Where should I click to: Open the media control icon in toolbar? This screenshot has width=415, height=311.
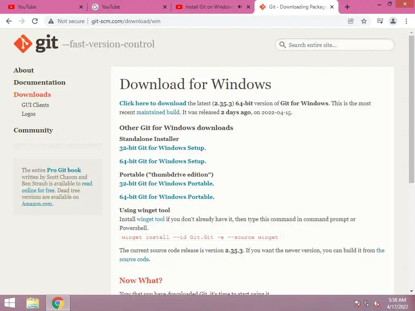point(380,21)
